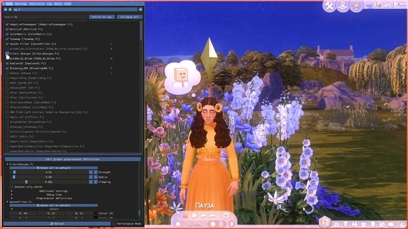Viewport: 408px width, 229px height.
Task: Pause the game with the pause control
Action: click(185, 216)
